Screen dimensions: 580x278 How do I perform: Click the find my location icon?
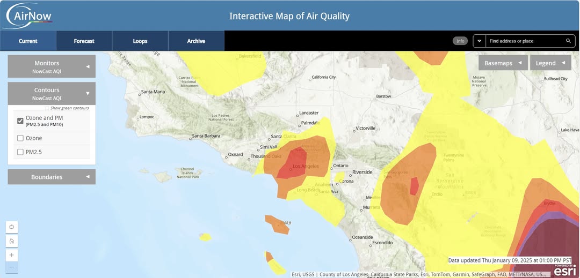click(x=12, y=227)
